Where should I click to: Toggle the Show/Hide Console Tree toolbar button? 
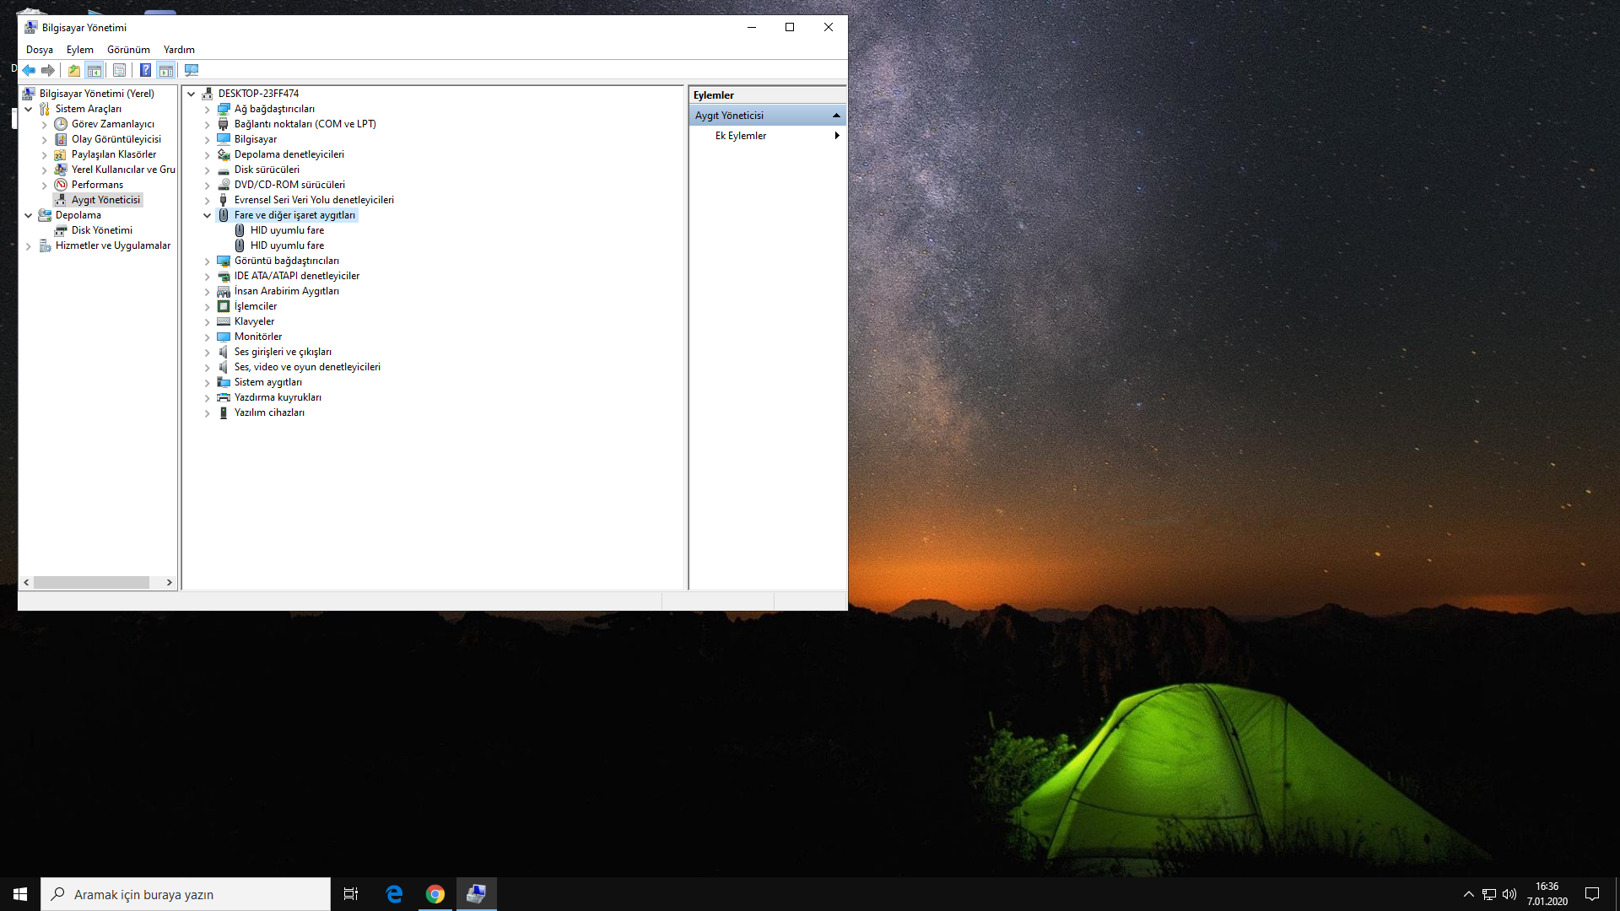point(94,70)
